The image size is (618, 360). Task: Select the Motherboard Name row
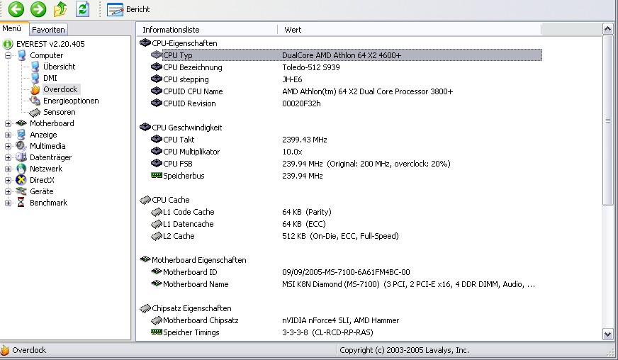point(346,284)
